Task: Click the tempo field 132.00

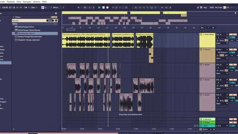Action: click(x=5, y=7)
